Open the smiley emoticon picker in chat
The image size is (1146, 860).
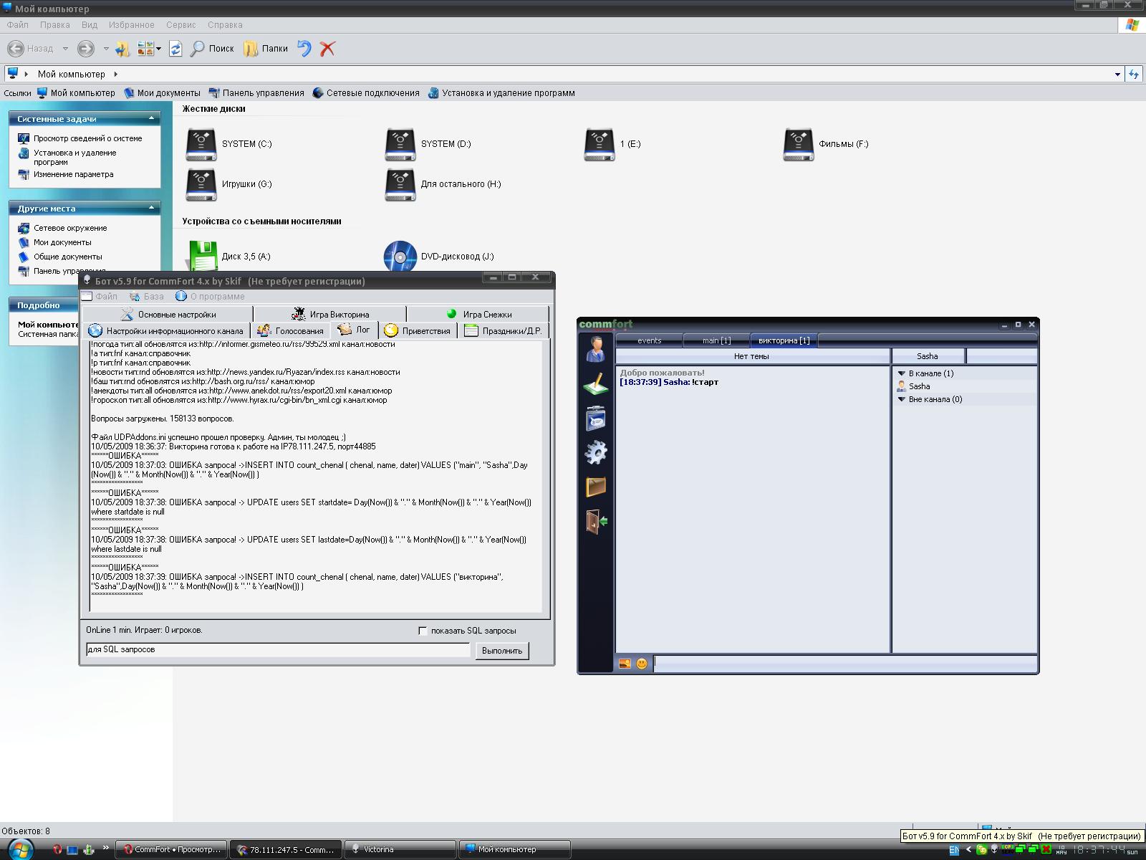(642, 664)
